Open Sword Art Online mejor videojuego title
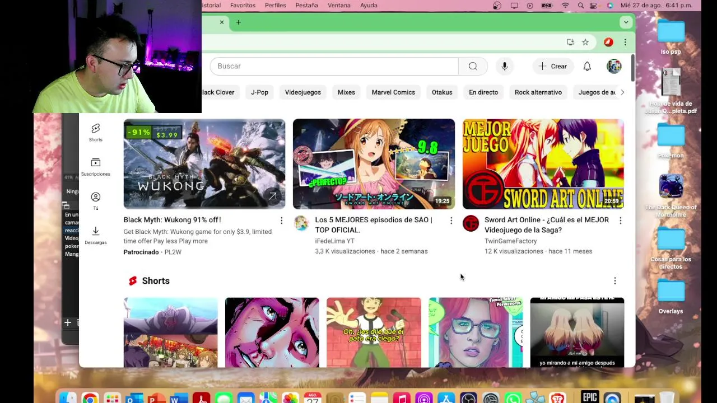Image resolution: width=717 pixels, height=403 pixels. (x=547, y=225)
